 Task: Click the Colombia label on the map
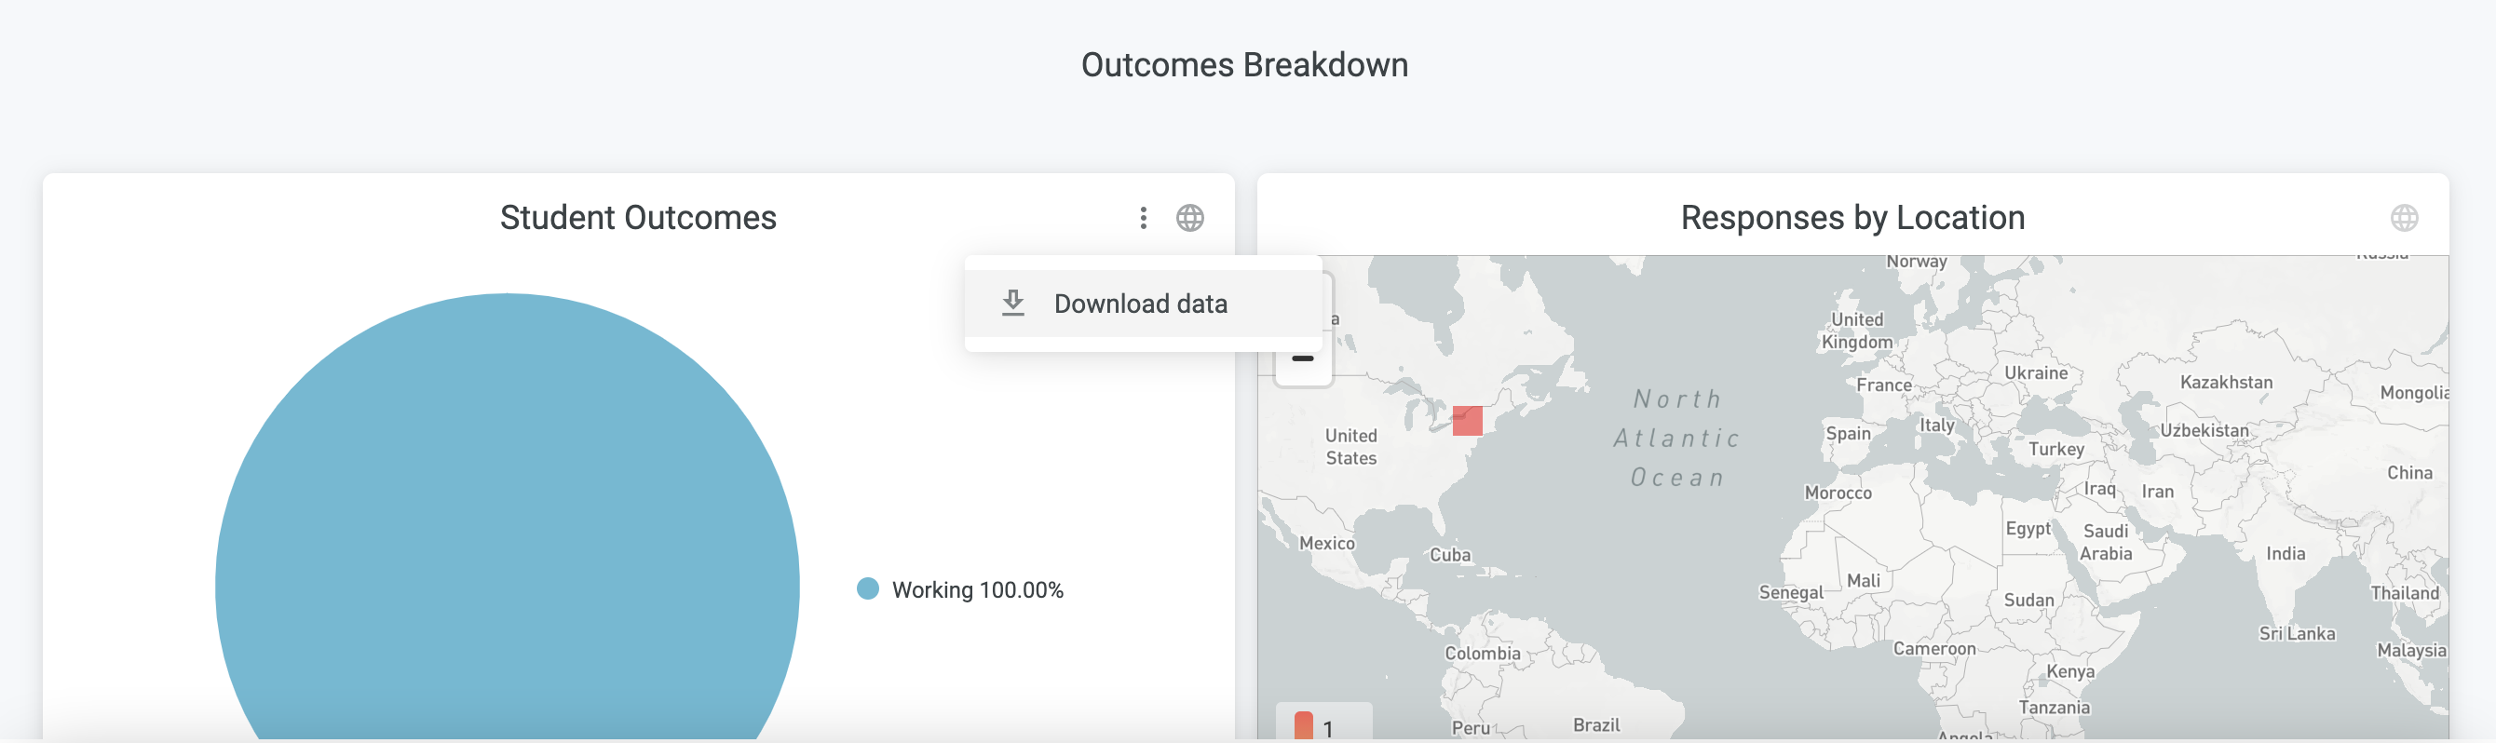point(1483,653)
